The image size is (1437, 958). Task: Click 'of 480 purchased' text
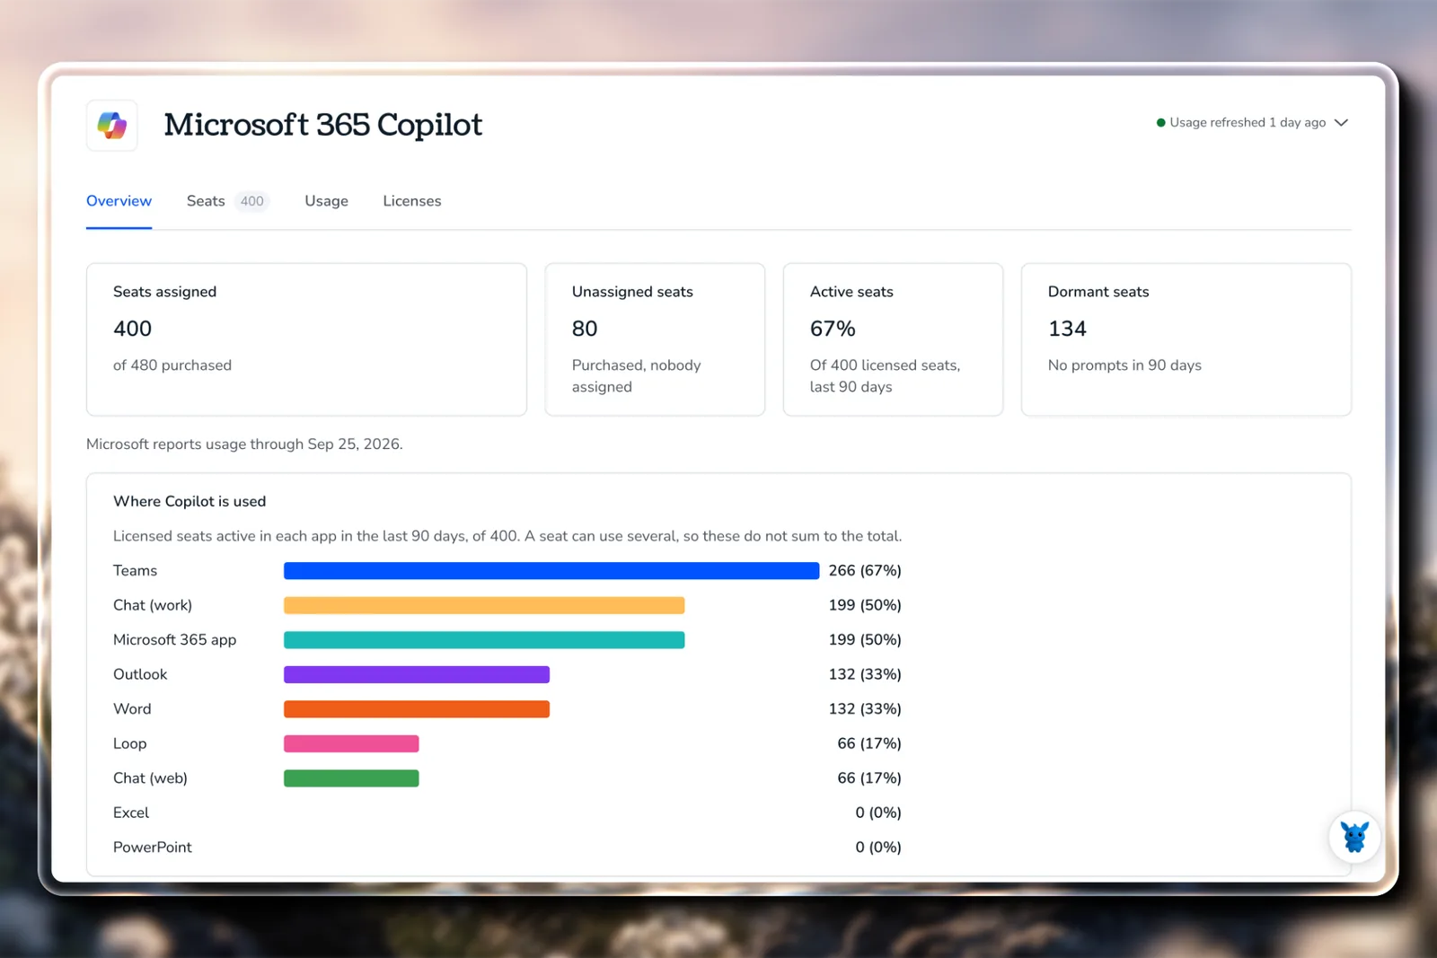tap(172, 365)
